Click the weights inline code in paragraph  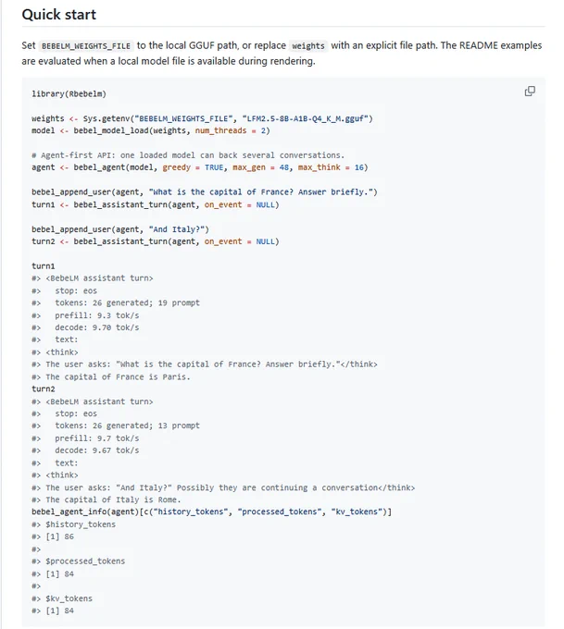click(x=308, y=45)
